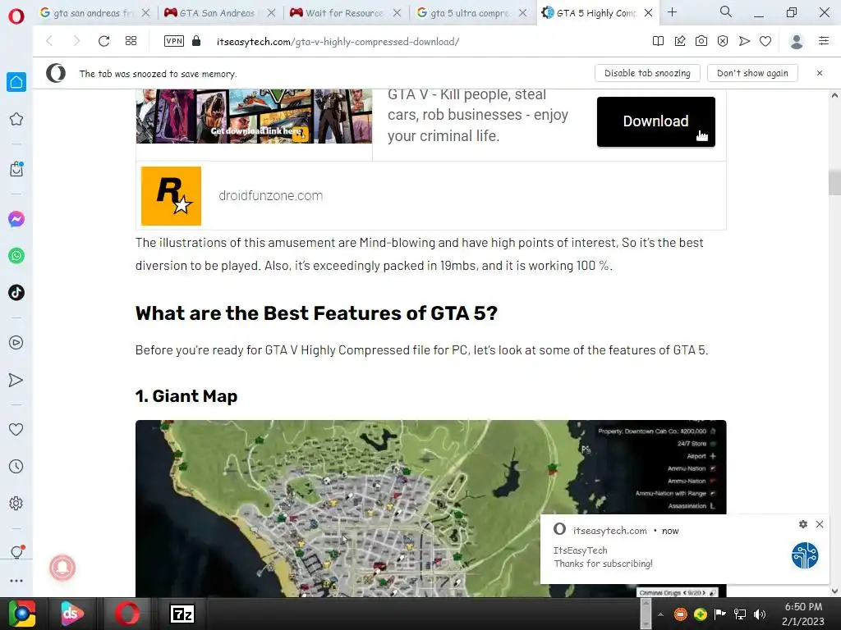Click the GTA V ad banner image
Viewport: 841px width, 630px height.
coord(254,116)
